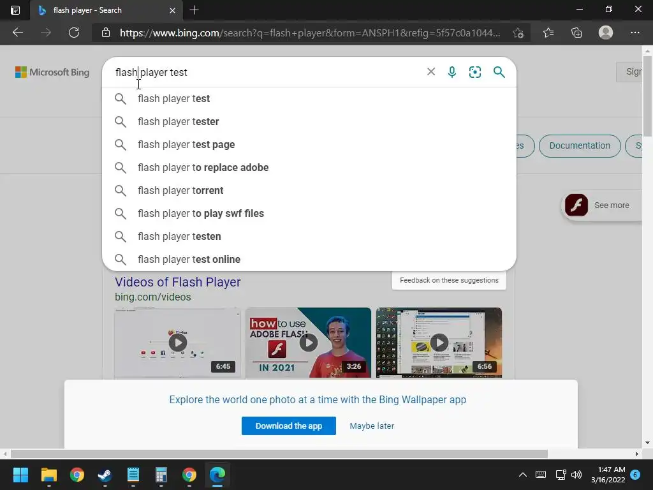The image size is (653, 490).
Task: Open the clock and calendar flyout
Action: [608, 475]
